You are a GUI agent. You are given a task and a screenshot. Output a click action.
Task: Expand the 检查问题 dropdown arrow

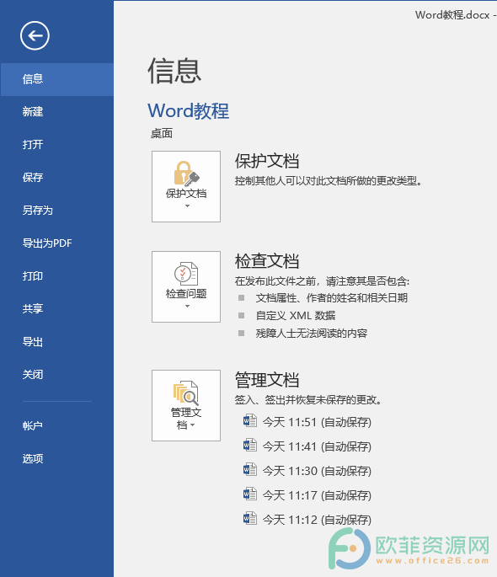tap(187, 306)
